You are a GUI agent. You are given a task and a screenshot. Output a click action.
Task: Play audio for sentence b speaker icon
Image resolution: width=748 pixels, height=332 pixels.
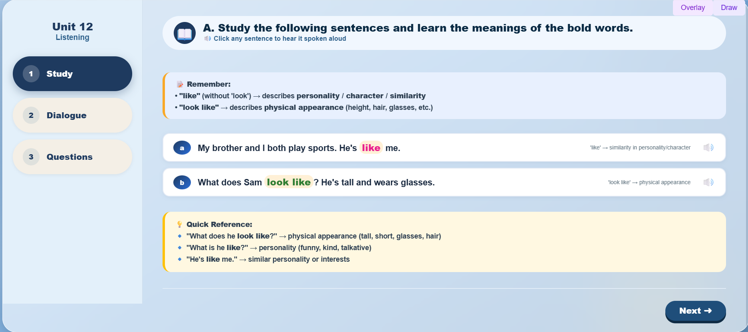point(708,182)
